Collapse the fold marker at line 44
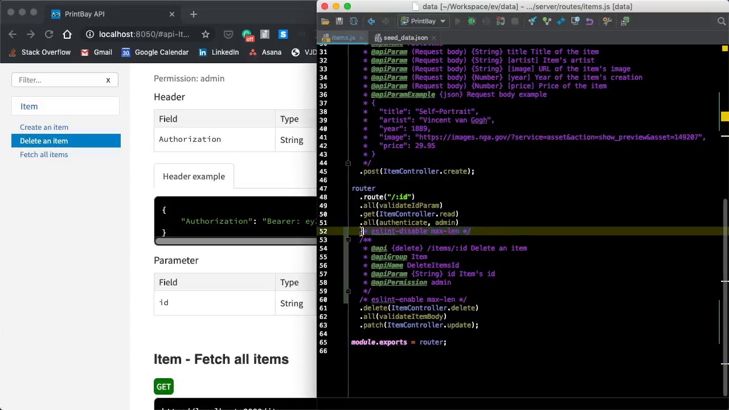Screen dimensions: 729x410 click(348, 163)
